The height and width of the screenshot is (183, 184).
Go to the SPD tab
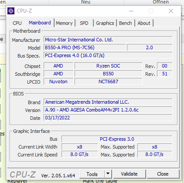pyautogui.click(x=84, y=23)
